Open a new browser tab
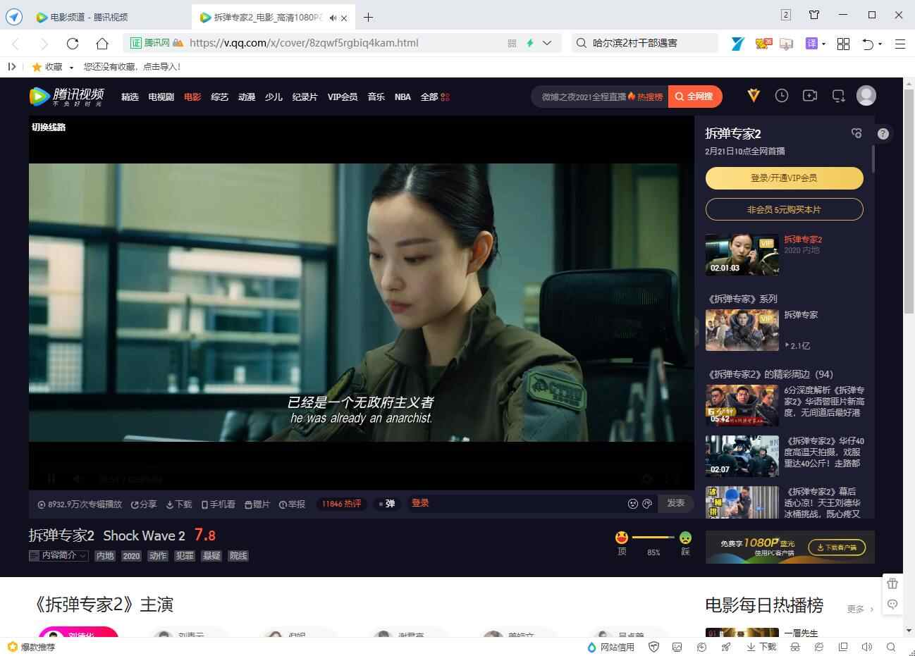The width and height of the screenshot is (915, 656). tap(368, 17)
